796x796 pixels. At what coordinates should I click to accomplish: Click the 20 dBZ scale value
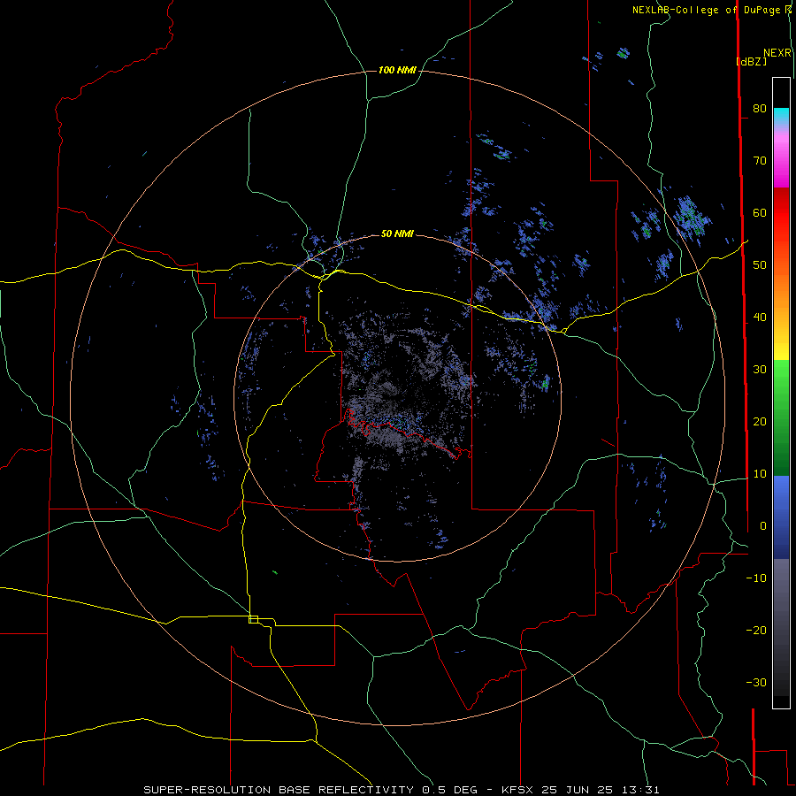(760, 422)
